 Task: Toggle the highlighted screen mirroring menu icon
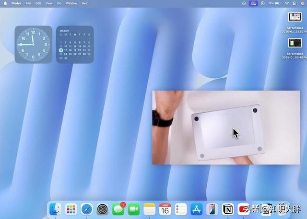(253, 3)
